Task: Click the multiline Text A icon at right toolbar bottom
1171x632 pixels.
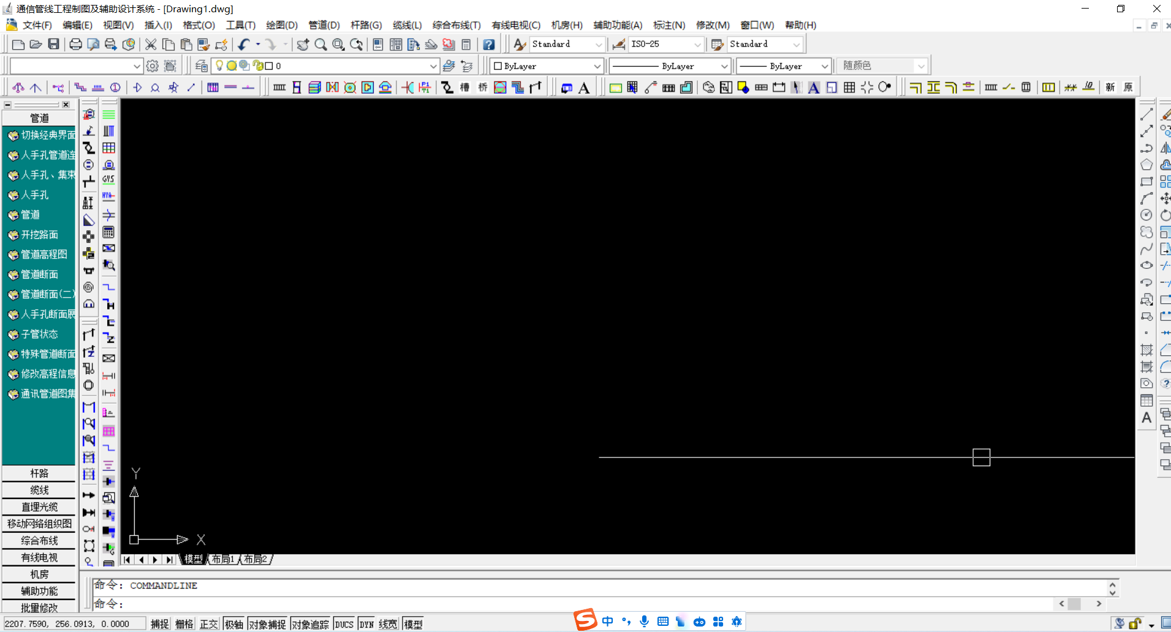Action: click(1146, 418)
